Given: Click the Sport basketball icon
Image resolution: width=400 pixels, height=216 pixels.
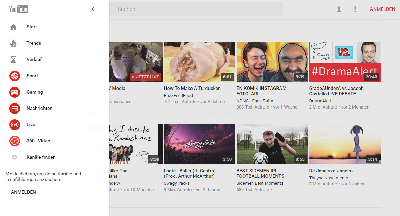Looking at the screenshot, I should coord(15,76).
